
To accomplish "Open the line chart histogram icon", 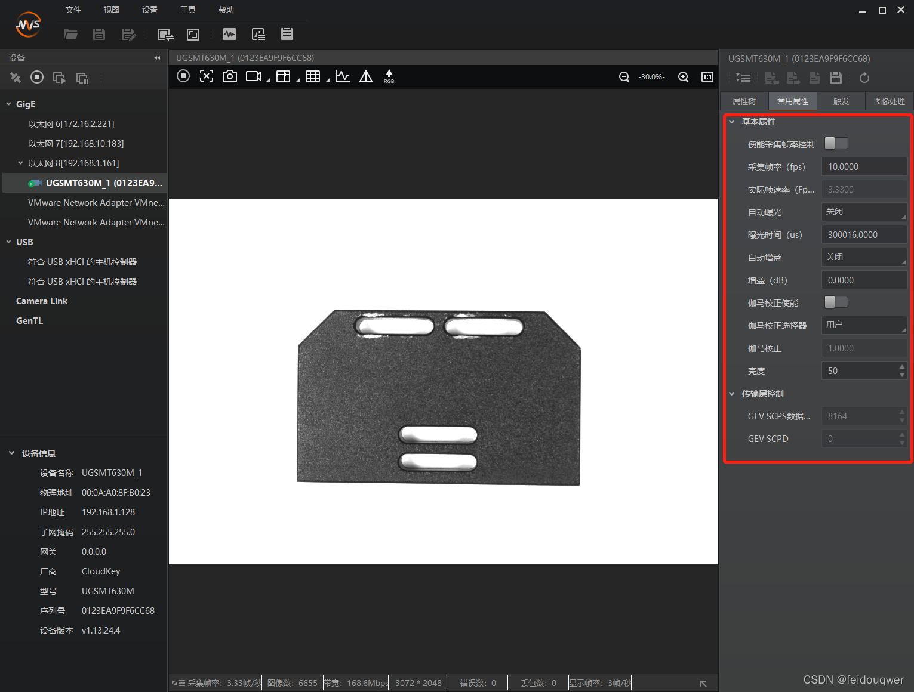I will [343, 76].
